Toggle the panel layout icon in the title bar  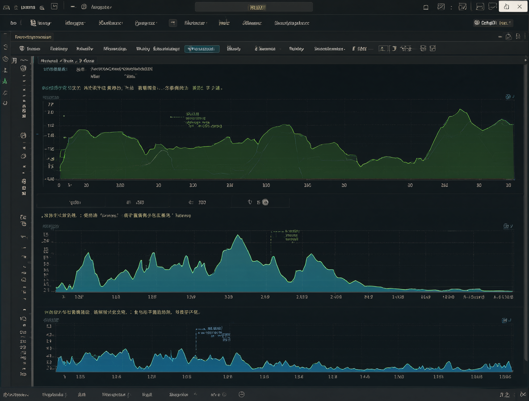[x=480, y=7]
